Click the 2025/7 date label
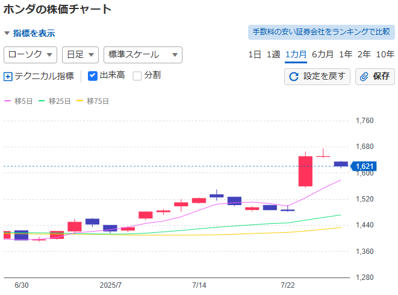 pos(110,285)
